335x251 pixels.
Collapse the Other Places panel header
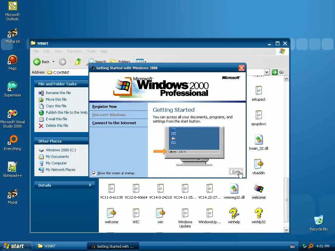tap(61, 141)
